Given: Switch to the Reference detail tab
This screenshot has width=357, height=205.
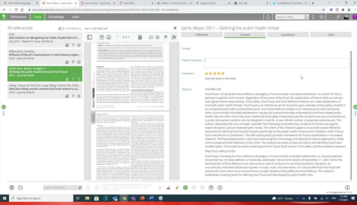Looking at the screenshot, I should point(202,35).
